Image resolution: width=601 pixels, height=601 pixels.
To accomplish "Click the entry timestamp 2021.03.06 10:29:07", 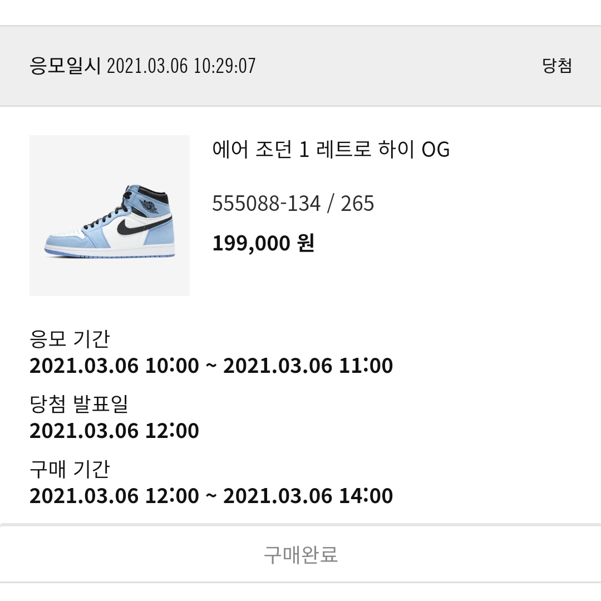I will coord(181,66).
